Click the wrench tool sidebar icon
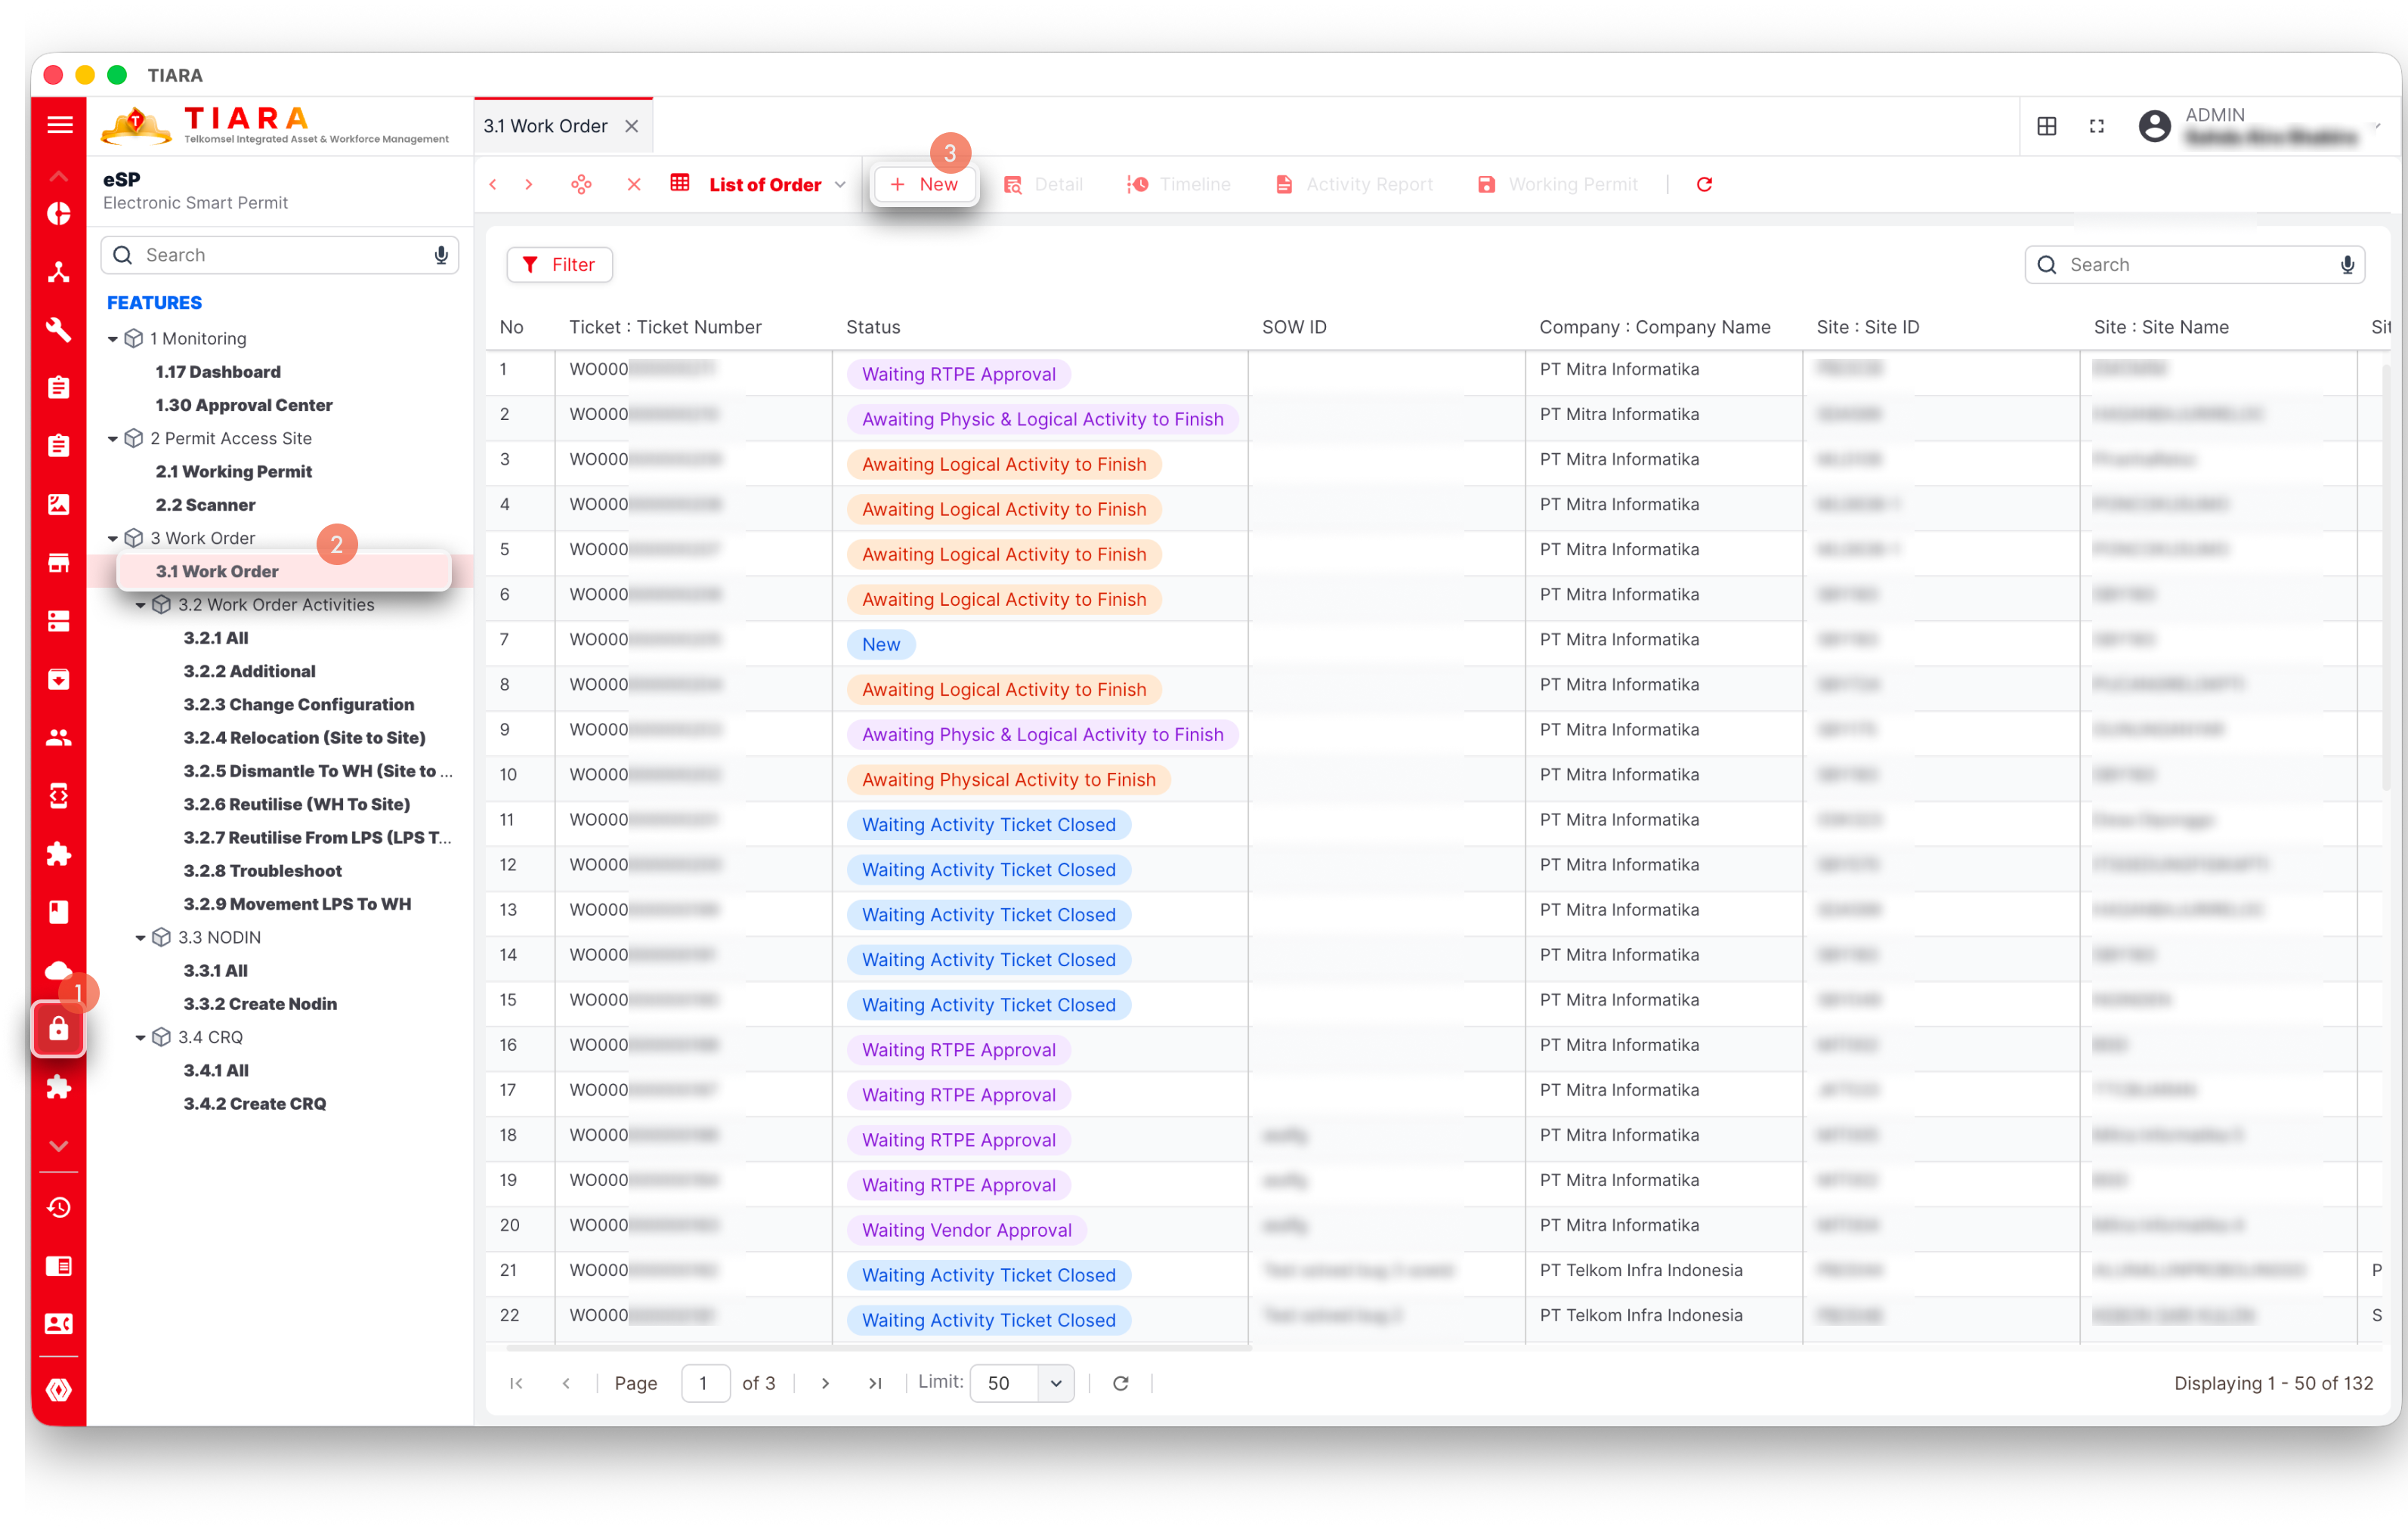This screenshot has height=1529, width=2408. coord(58,329)
